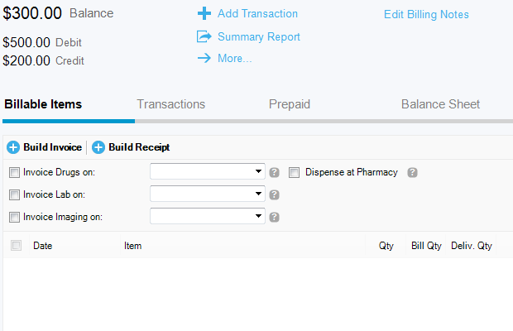Expand the Invoice Drugs on dropdown
This screenshot has width=513, height=331.
pyautogui.click(x=207, y=172)
